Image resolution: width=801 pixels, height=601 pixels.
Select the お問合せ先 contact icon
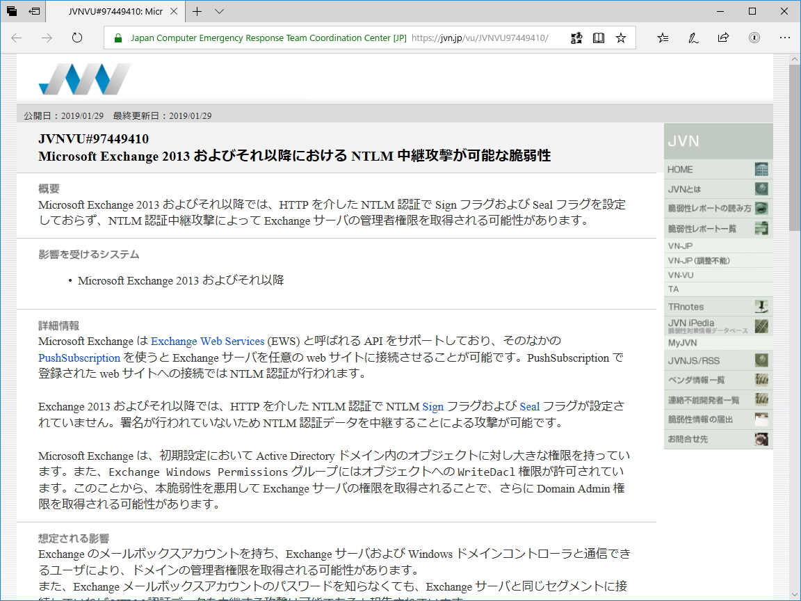[x=763, y=439]
